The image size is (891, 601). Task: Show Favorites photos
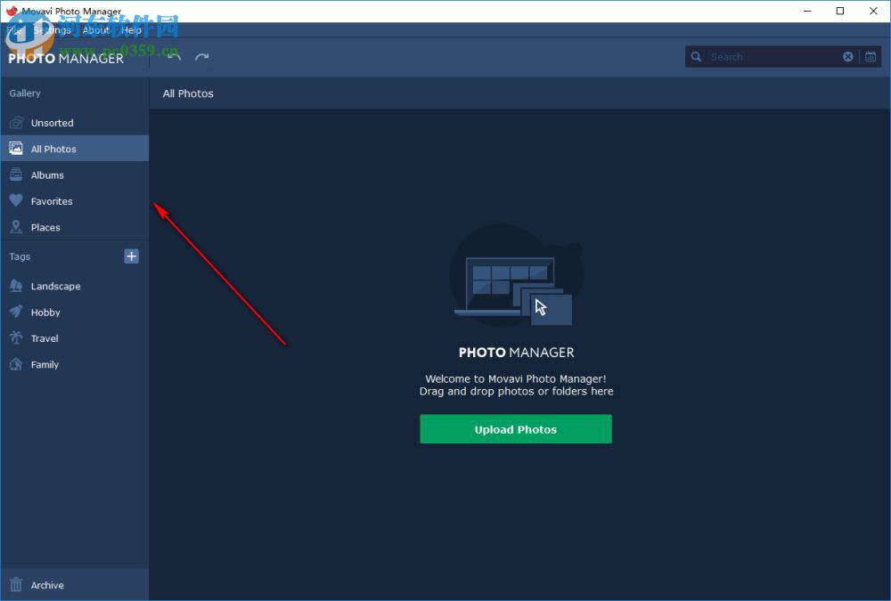pos(75,200)
